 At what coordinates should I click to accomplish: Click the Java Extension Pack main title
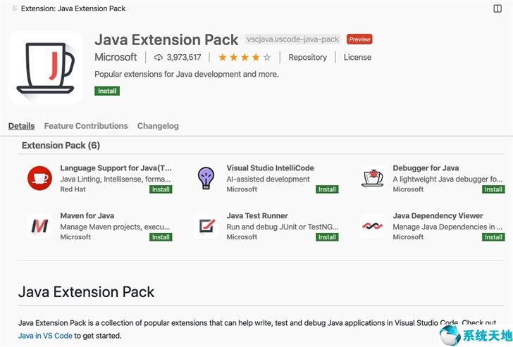166,39
